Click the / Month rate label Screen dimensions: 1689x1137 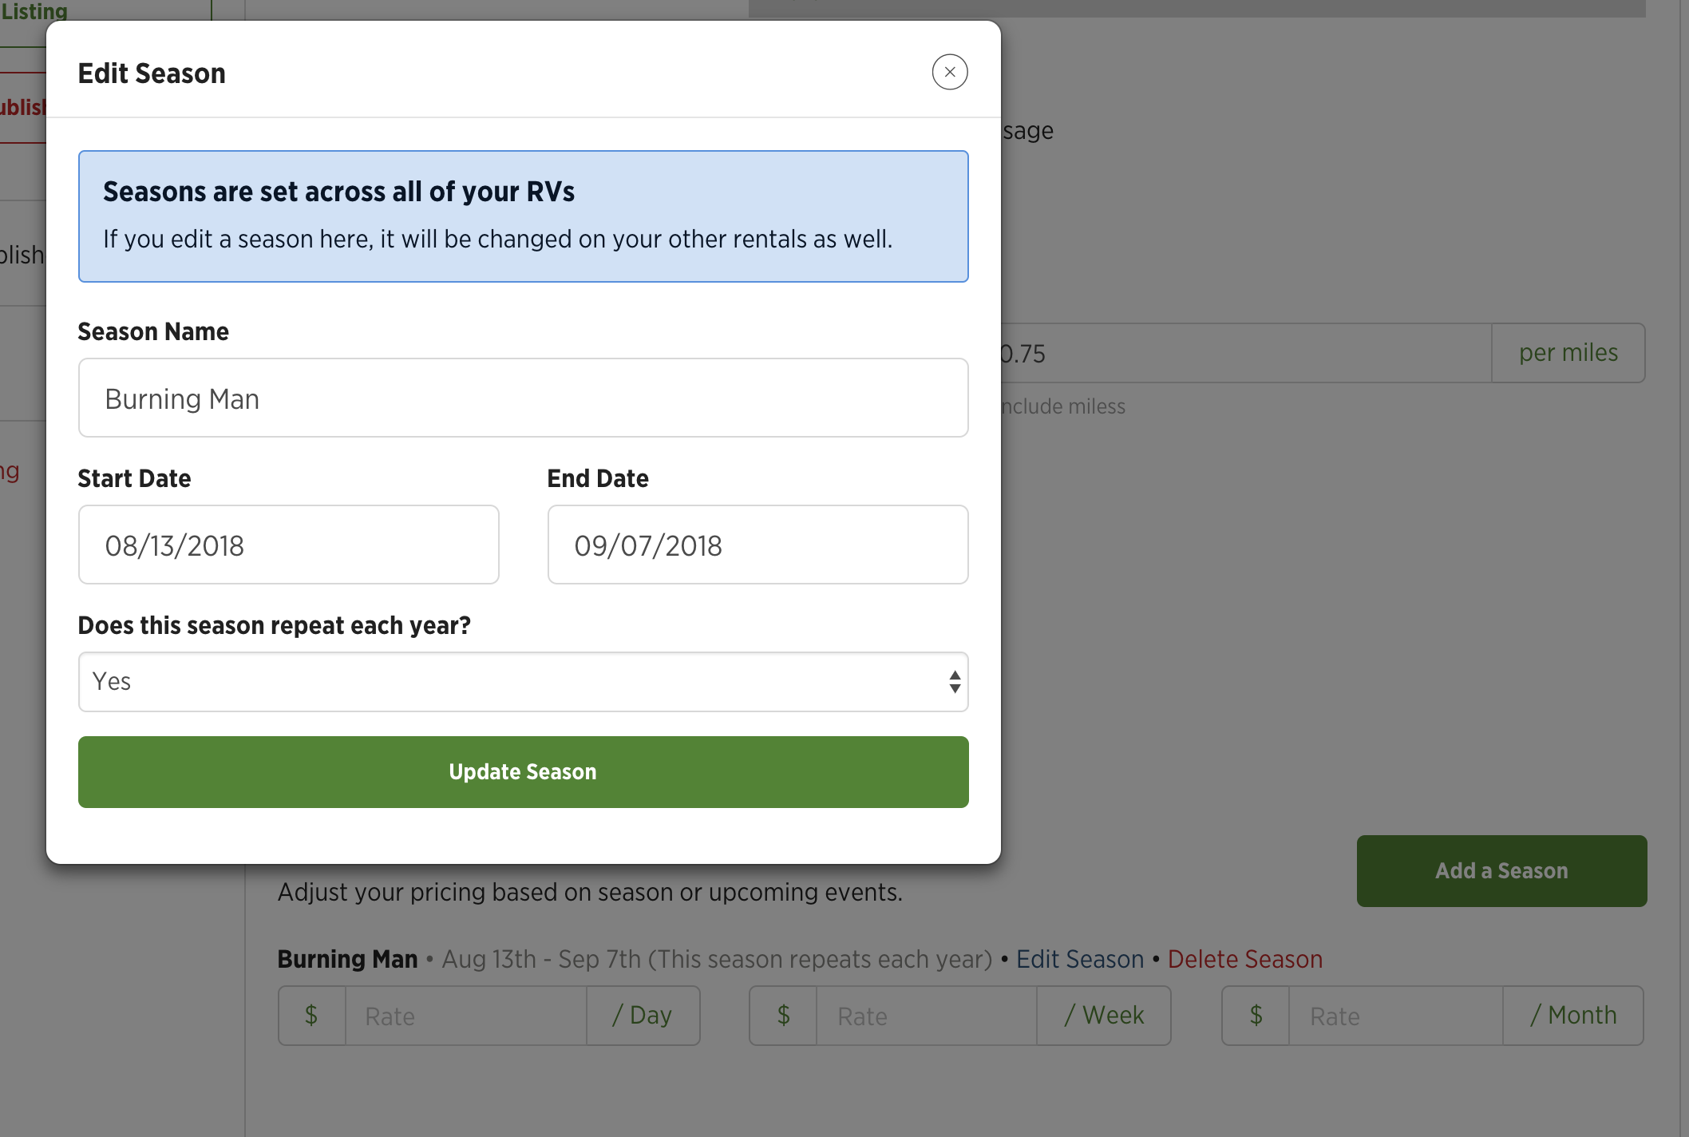click(x=1573, y=1016)
